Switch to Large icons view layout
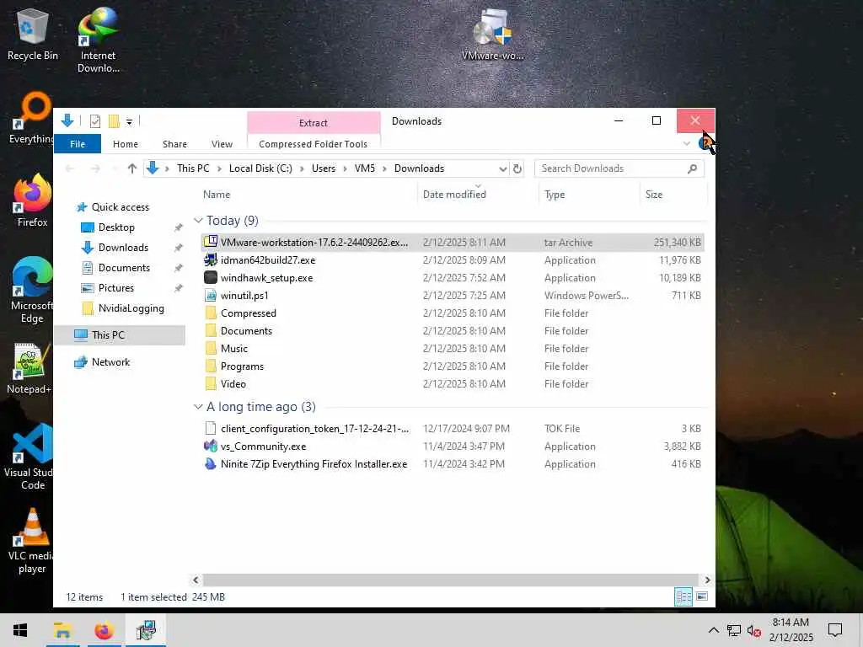 click(702, 596)
